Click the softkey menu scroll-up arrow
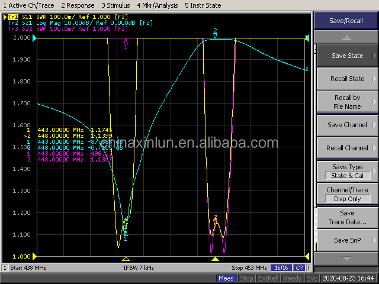 click(x=346, y=37)
